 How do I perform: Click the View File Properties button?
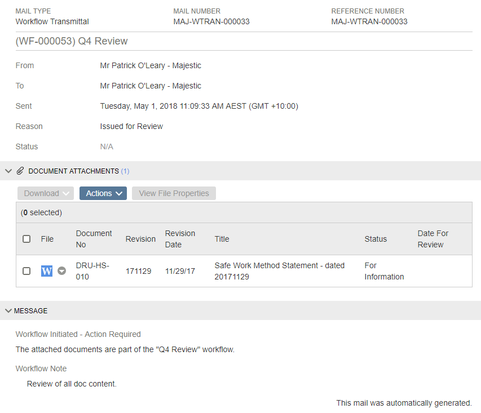[174, 193]
